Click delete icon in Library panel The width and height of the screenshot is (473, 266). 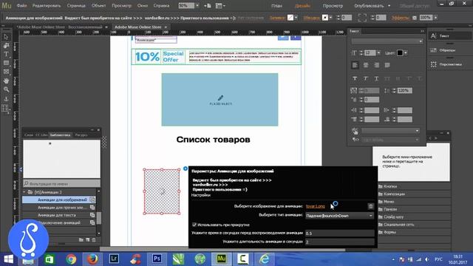pos(94,239)
